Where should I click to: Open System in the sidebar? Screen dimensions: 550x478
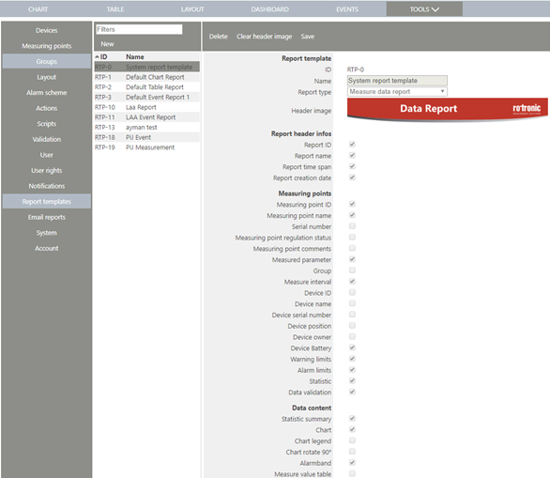click(x=46, y=233)
